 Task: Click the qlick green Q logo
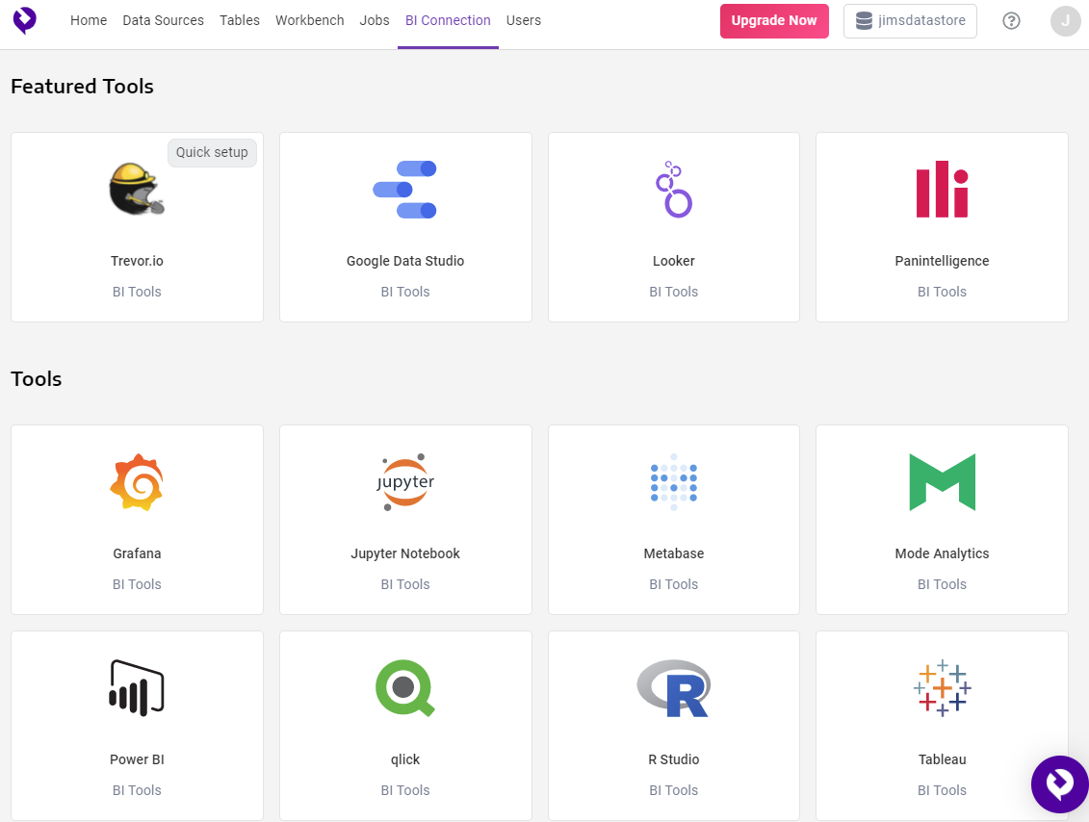tap(404, 687)
